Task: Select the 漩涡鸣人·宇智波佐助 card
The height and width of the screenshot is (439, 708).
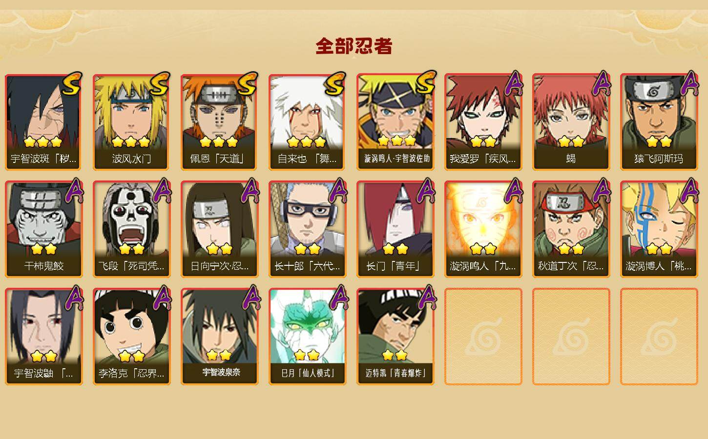Action: tap(396, 122)
